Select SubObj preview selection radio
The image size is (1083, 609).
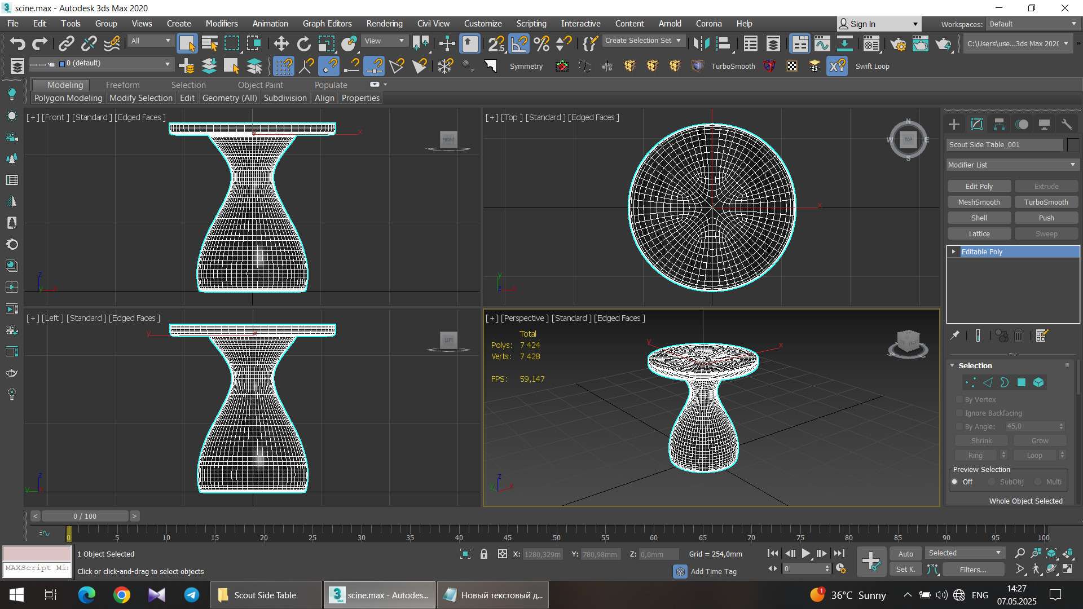(x=991, y=482)
